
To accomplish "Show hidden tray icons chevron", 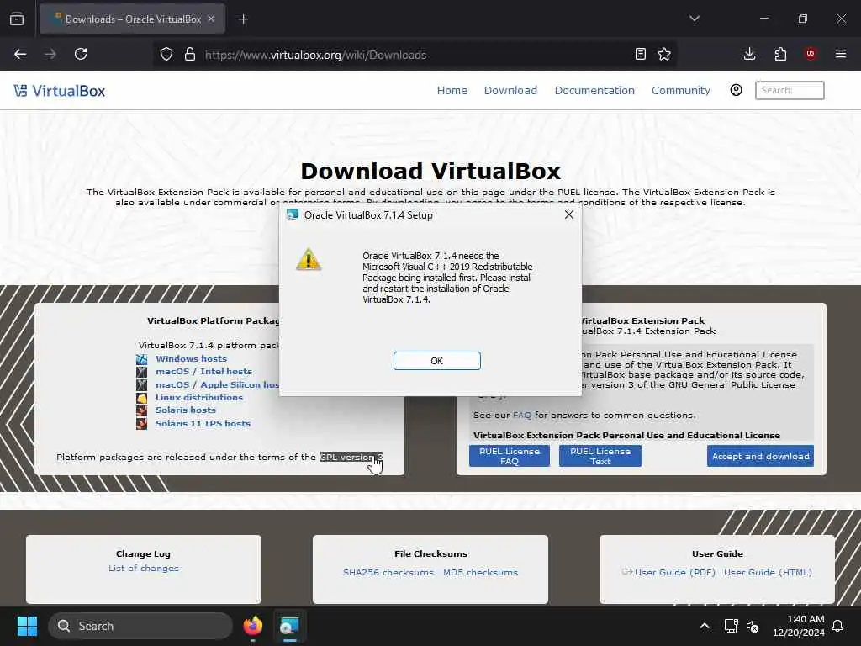I will [x=705, y=626].
